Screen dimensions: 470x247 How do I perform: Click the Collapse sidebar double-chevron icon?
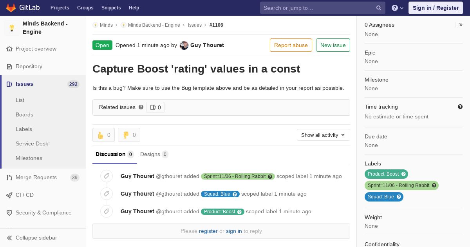click(x=9, y=238)
